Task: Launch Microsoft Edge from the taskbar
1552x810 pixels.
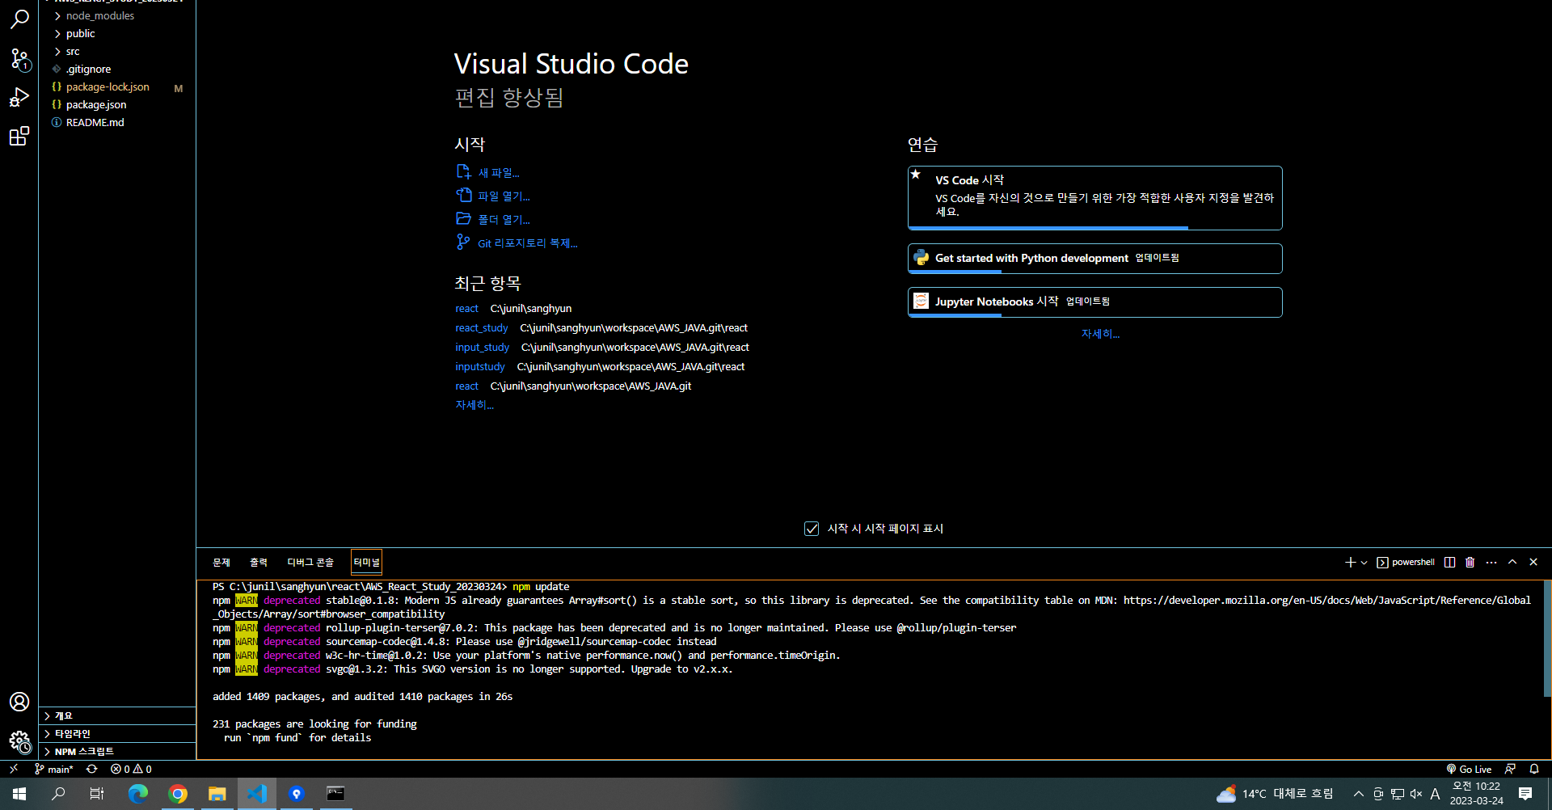Action: pyautogui.click(x=138, y=794)
